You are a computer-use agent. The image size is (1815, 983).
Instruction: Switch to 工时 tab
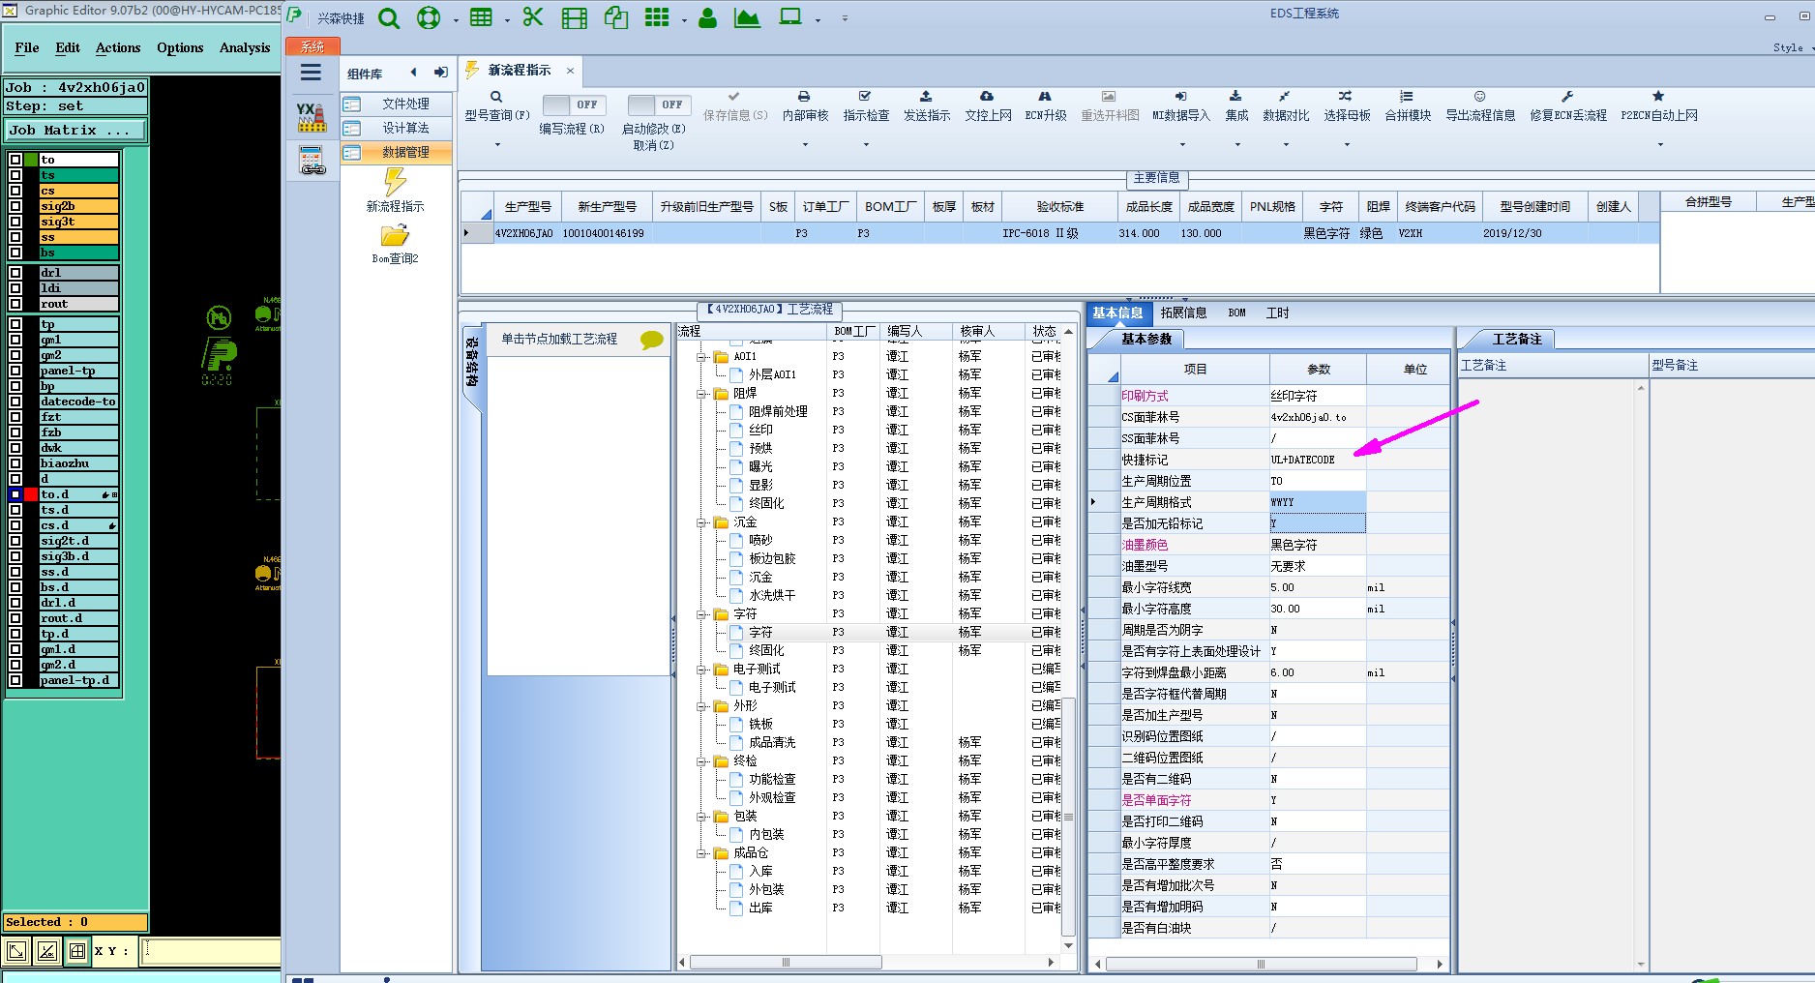point(1277,313)
